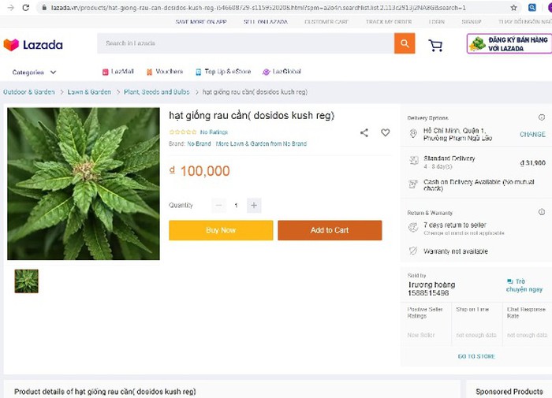The height and width of the screenshot is (398, 552).
Task: Click the orange search magnifier button
Action: [405, 43]
